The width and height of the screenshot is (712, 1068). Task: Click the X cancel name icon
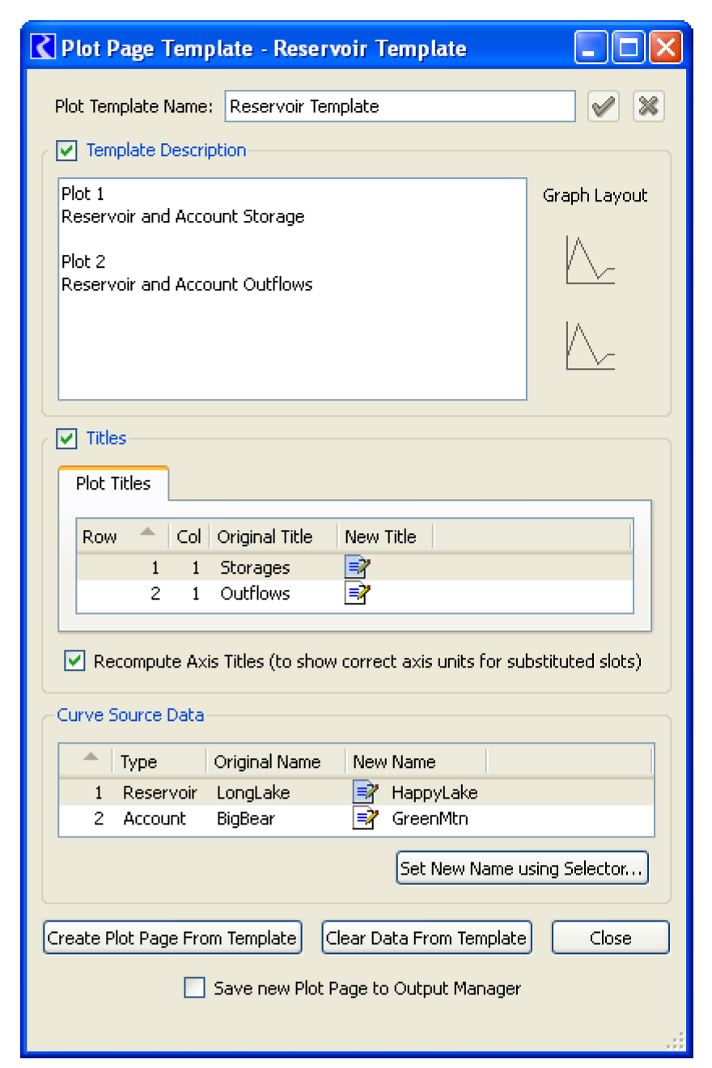[648, 107]
